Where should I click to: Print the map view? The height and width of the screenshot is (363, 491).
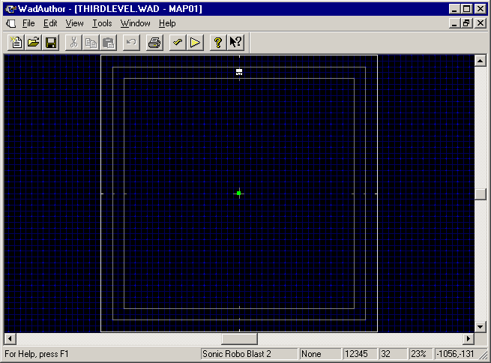[x=154, y=42]
